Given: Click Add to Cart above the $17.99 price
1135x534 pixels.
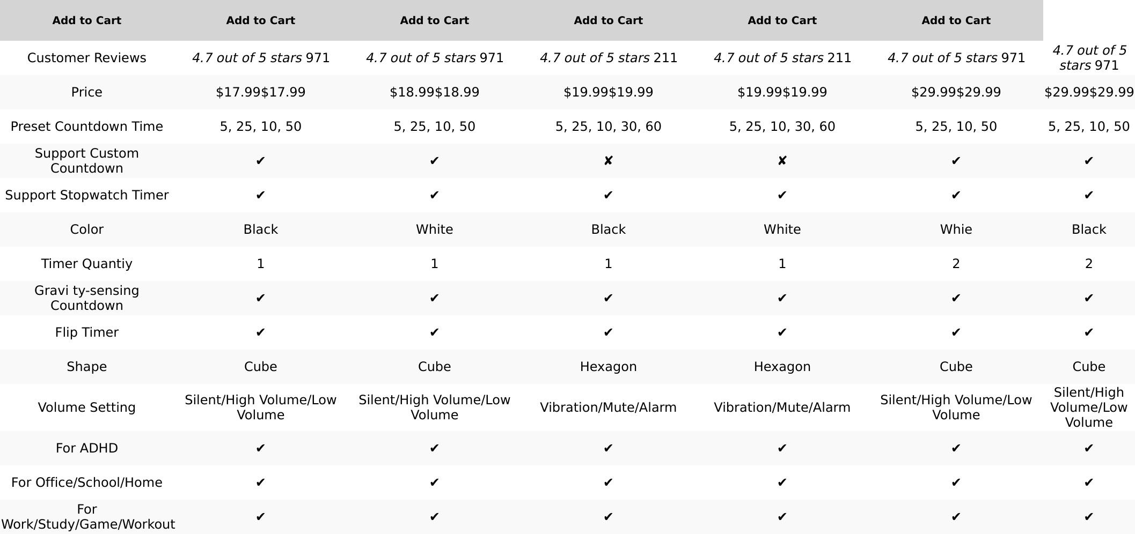Looking at the screenshot, I should pyautogui.click(x=86, y=20).
